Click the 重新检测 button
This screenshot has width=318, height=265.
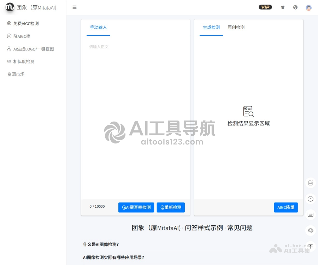[x=171, y=207]
